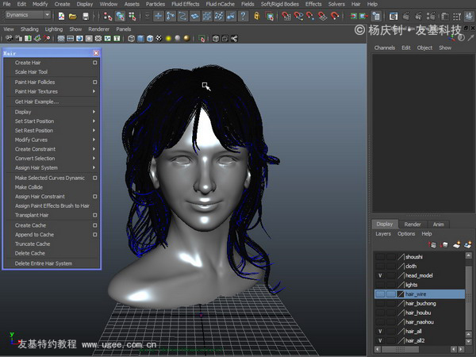Switch to the Anim layer tab
476x357 pixels.
click(439, 225)
